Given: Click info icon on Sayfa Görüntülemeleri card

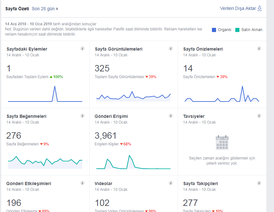Looking at the screenshot, I should point(171,49).
